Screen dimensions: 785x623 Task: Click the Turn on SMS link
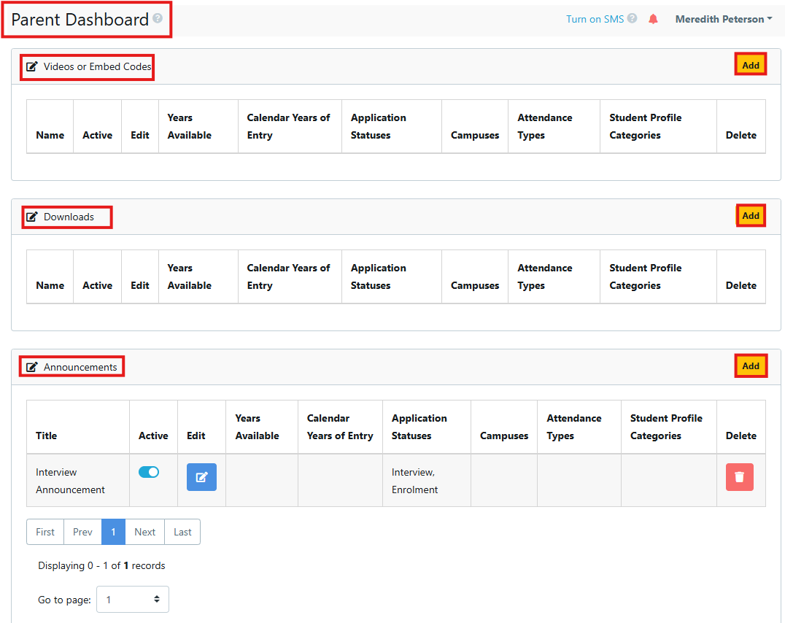pyautogui.click(x=593, y=18)
